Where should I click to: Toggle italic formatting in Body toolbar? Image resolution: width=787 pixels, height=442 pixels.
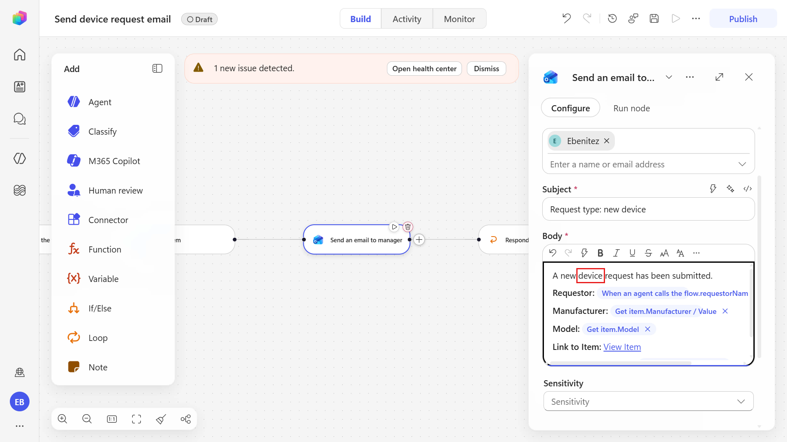pyautogui.click(x=616, y=253)
